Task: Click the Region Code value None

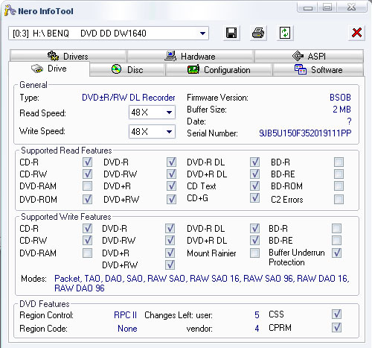Action: [127, 329]
